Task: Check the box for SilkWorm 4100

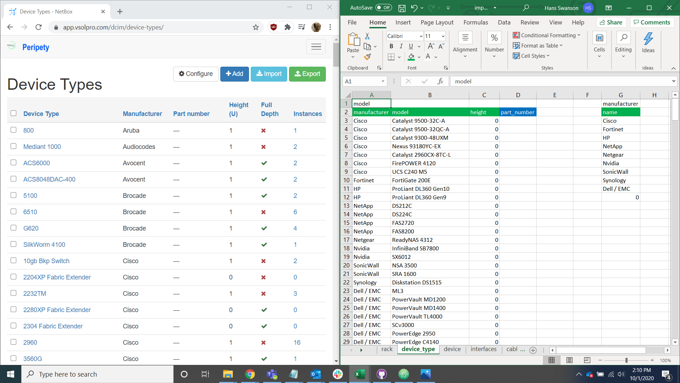Action: coord(13,244)
